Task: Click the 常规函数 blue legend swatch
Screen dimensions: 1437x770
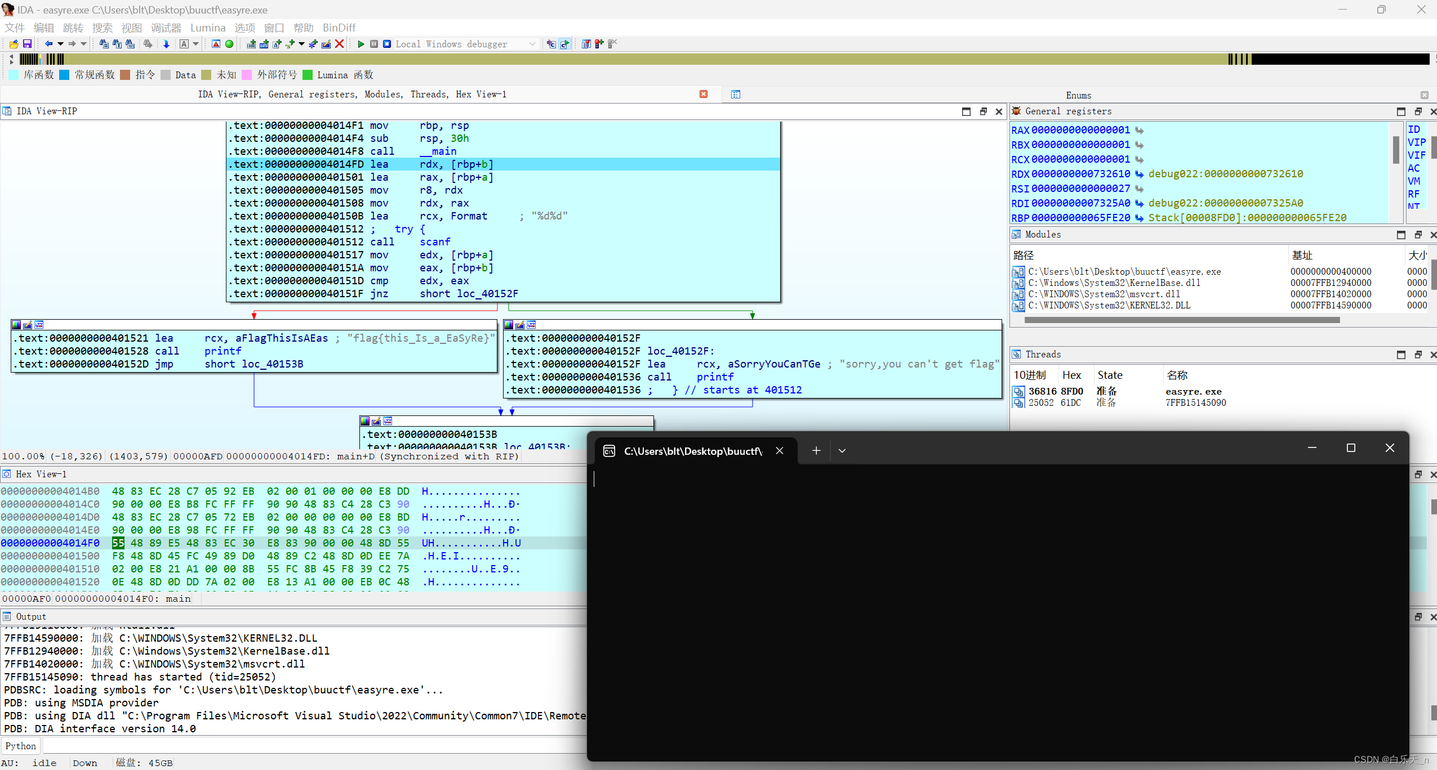Action: (x=64, y=75)
